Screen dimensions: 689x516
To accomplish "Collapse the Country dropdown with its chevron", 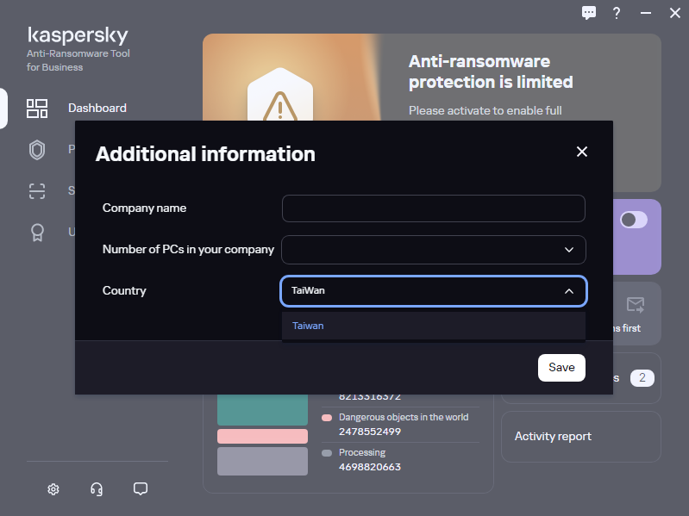I will tap(569, 291).
